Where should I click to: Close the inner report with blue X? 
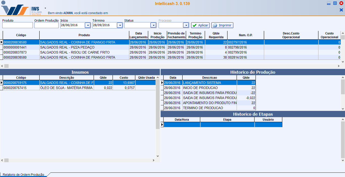(341, 10)
